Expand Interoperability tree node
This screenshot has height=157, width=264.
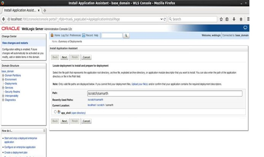3,96
